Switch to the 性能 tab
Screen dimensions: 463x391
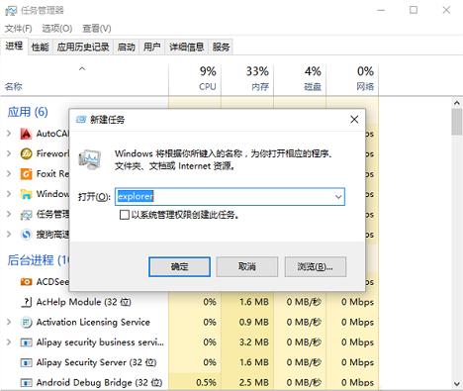tap(41, 48)
